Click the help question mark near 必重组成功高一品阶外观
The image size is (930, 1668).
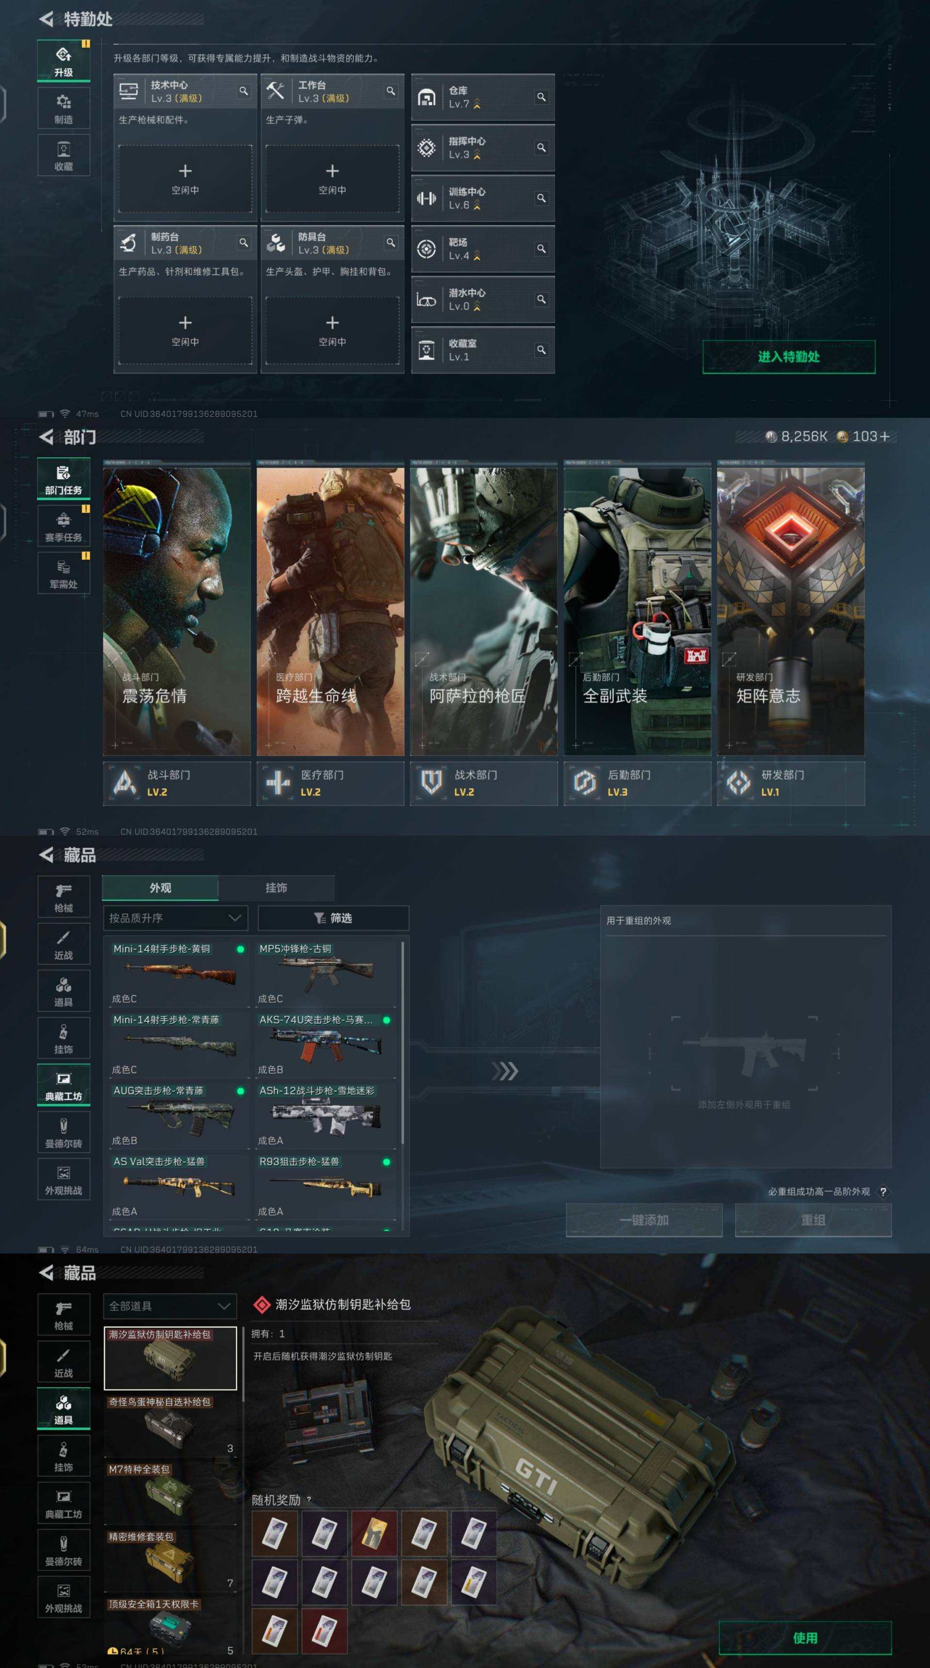883,1191
